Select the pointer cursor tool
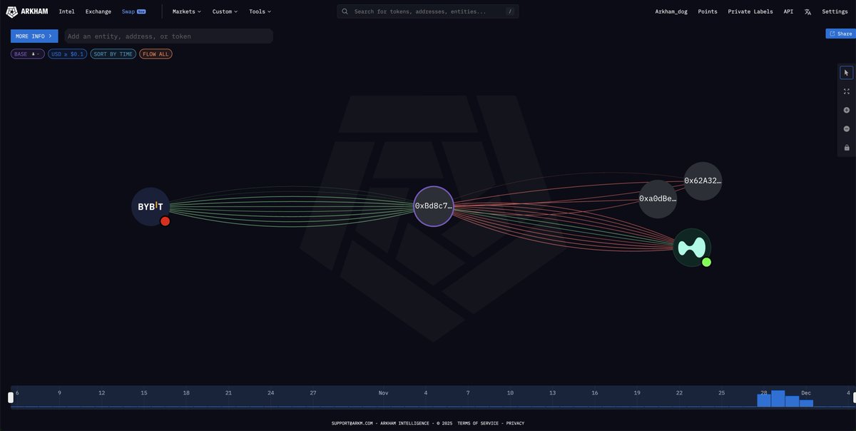The width and height of the screenshot is (856, 431). (847, 73)
